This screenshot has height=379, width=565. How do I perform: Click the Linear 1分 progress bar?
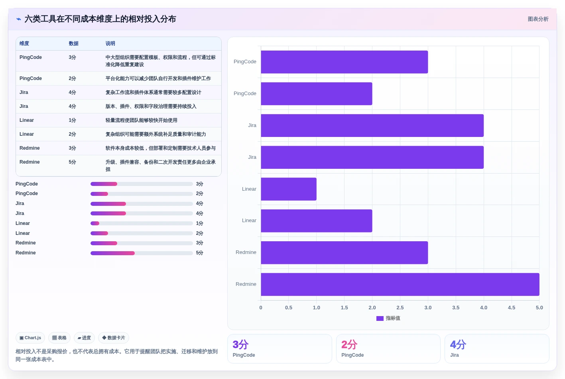[x=142, y=223]
